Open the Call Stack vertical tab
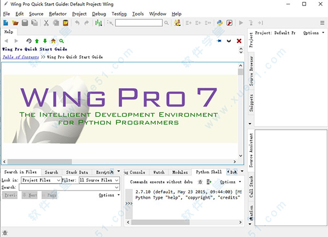 coord(251,187)
